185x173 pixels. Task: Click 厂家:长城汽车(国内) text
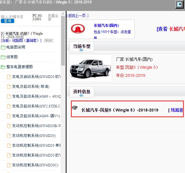(134, 59)
